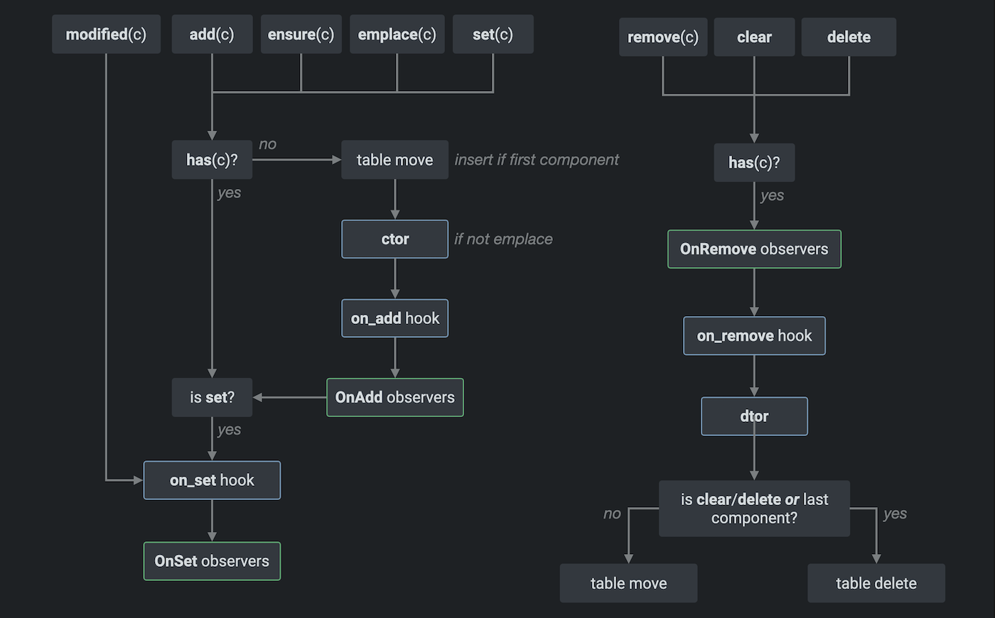Select the 'is clear/delete or last component?' node
The width and height of the screenshot is (995, 618).
coord(754,509)
